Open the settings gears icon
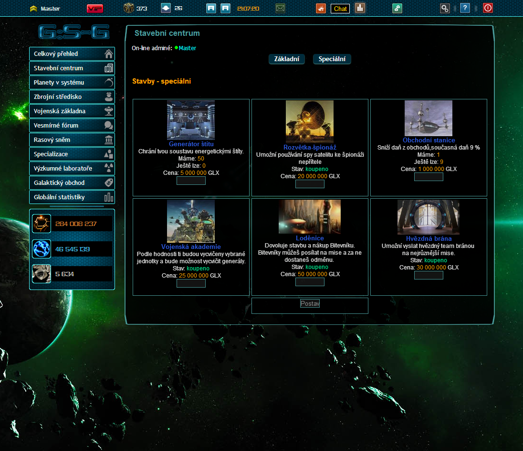Viewport: 523px width, 451px height. tap(445, 8)
